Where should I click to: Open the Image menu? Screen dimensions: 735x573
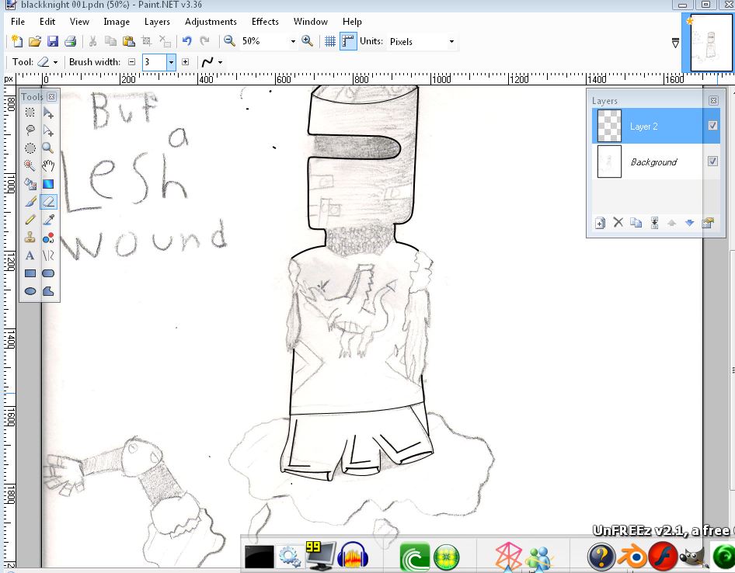117,22
